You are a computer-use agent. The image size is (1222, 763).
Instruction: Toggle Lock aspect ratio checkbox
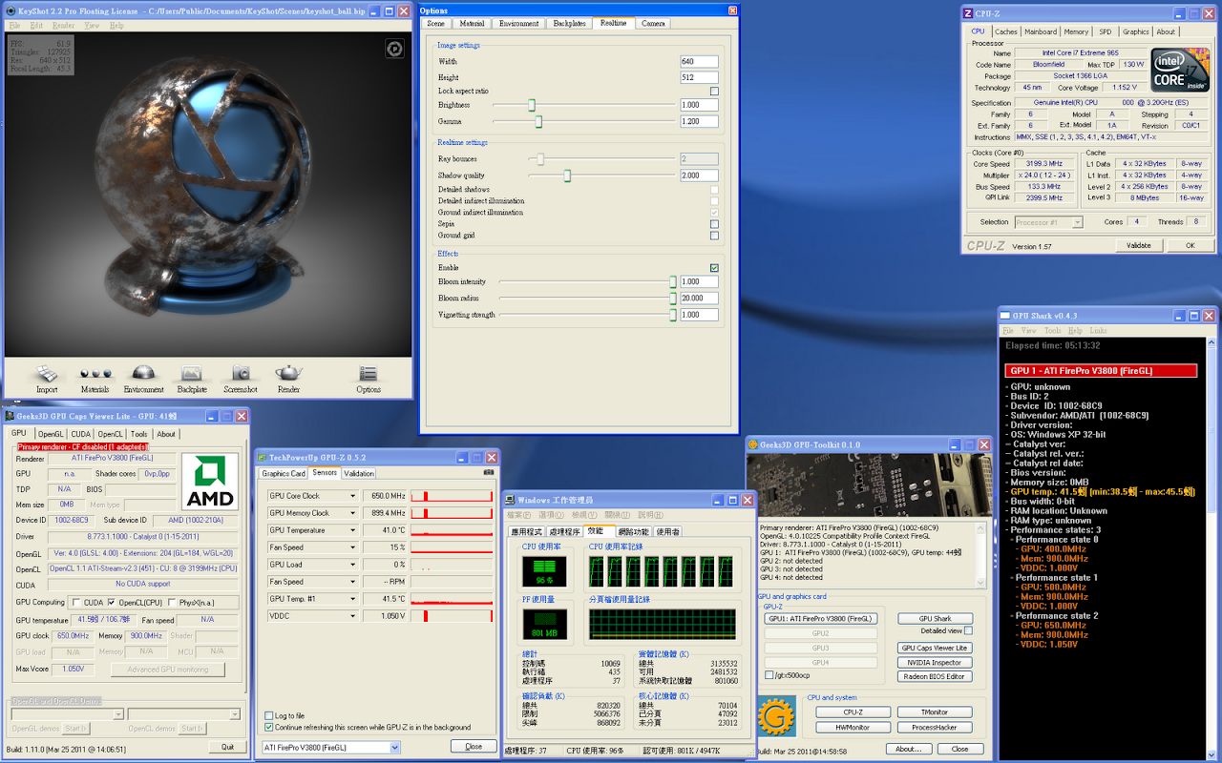[714, 92]
